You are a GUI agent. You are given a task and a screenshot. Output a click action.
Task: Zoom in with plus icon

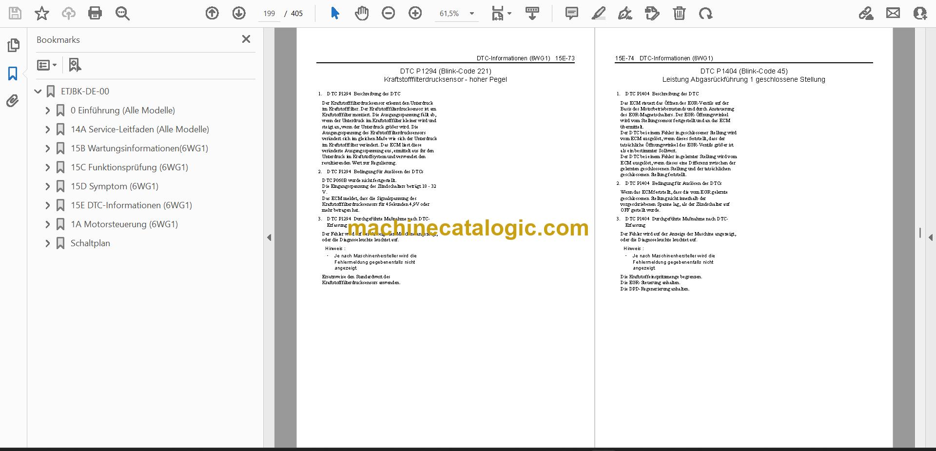415,13
